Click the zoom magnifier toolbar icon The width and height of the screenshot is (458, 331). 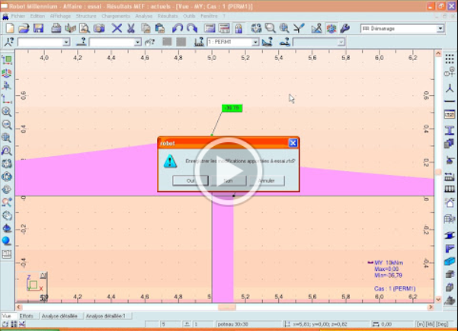268,28
